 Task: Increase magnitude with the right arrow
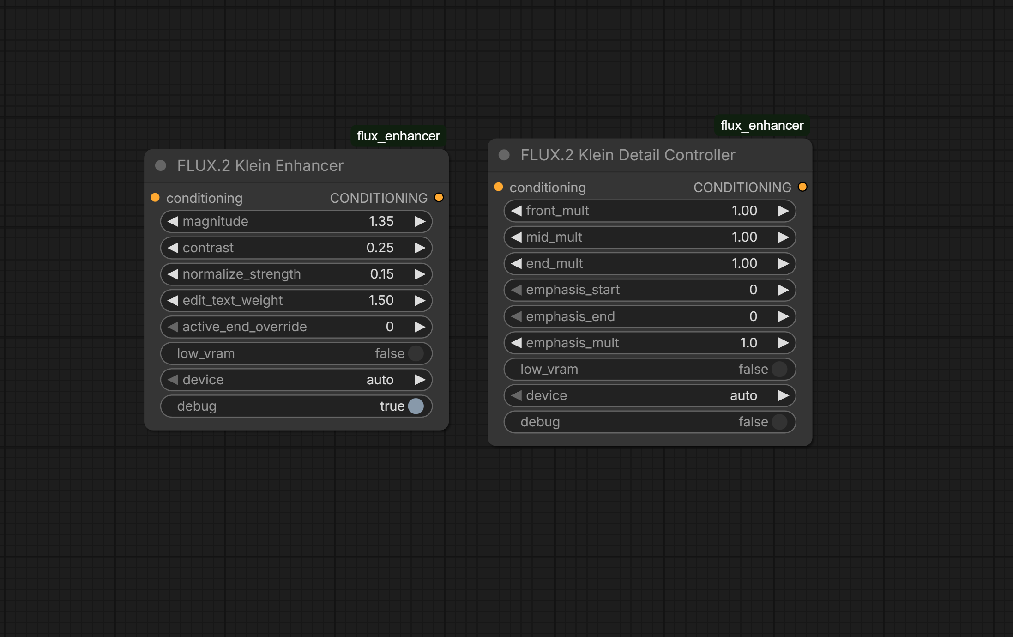click(420, 221)
